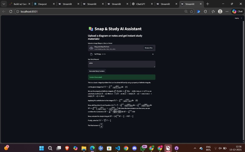Viewport: 245px width, 152px height.
Task: Click the Deploy button
Action: point(237,18)
